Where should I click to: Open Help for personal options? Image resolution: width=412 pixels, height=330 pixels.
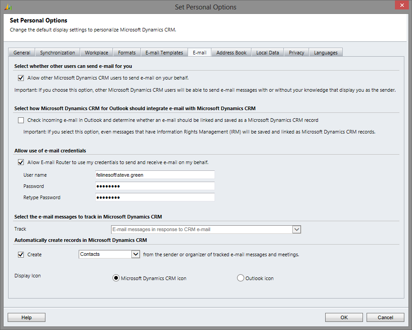(x=27, y=317)
